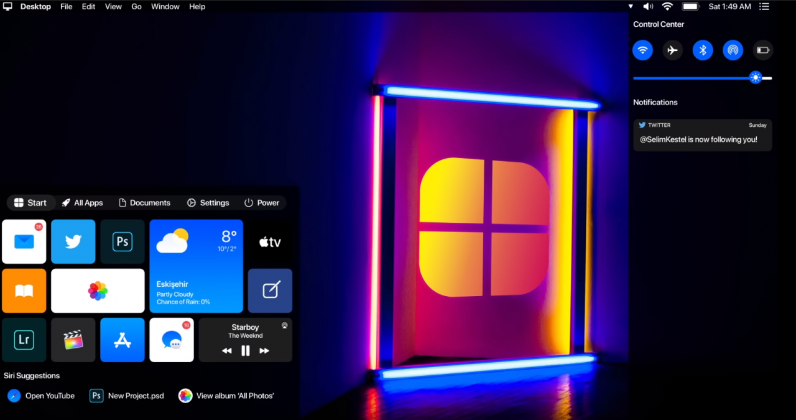Screen dimensions: 796x420
Task: Click the dropdown triangle in menu bar
Action: point(631,6)
